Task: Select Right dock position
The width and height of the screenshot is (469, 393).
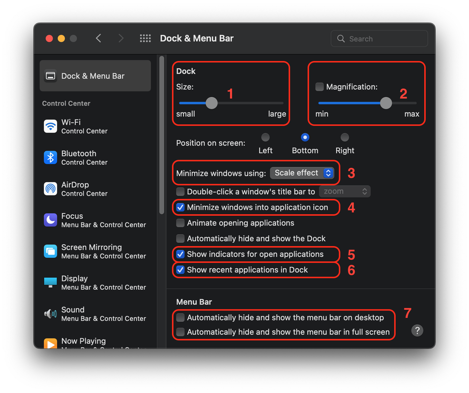Action: click(345, 138)
